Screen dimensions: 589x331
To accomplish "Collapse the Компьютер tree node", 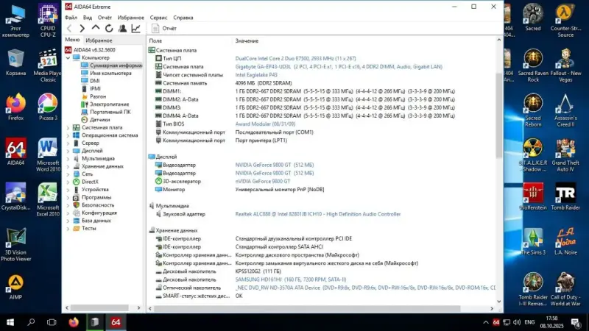I will [x=68, y=57].
